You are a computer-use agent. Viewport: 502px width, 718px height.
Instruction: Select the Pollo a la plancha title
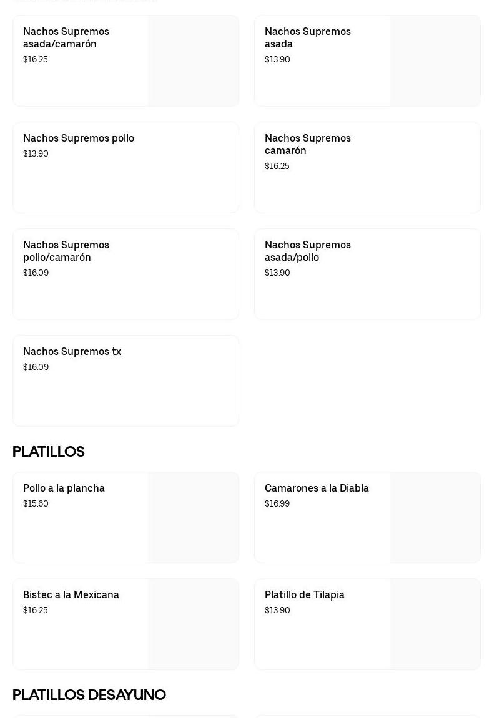click(x=64, y=488)
